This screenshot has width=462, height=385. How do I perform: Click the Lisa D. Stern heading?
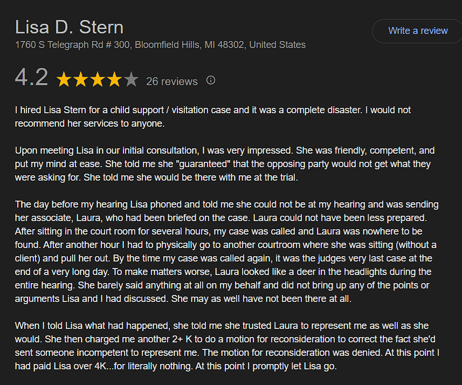click(69, 27)
